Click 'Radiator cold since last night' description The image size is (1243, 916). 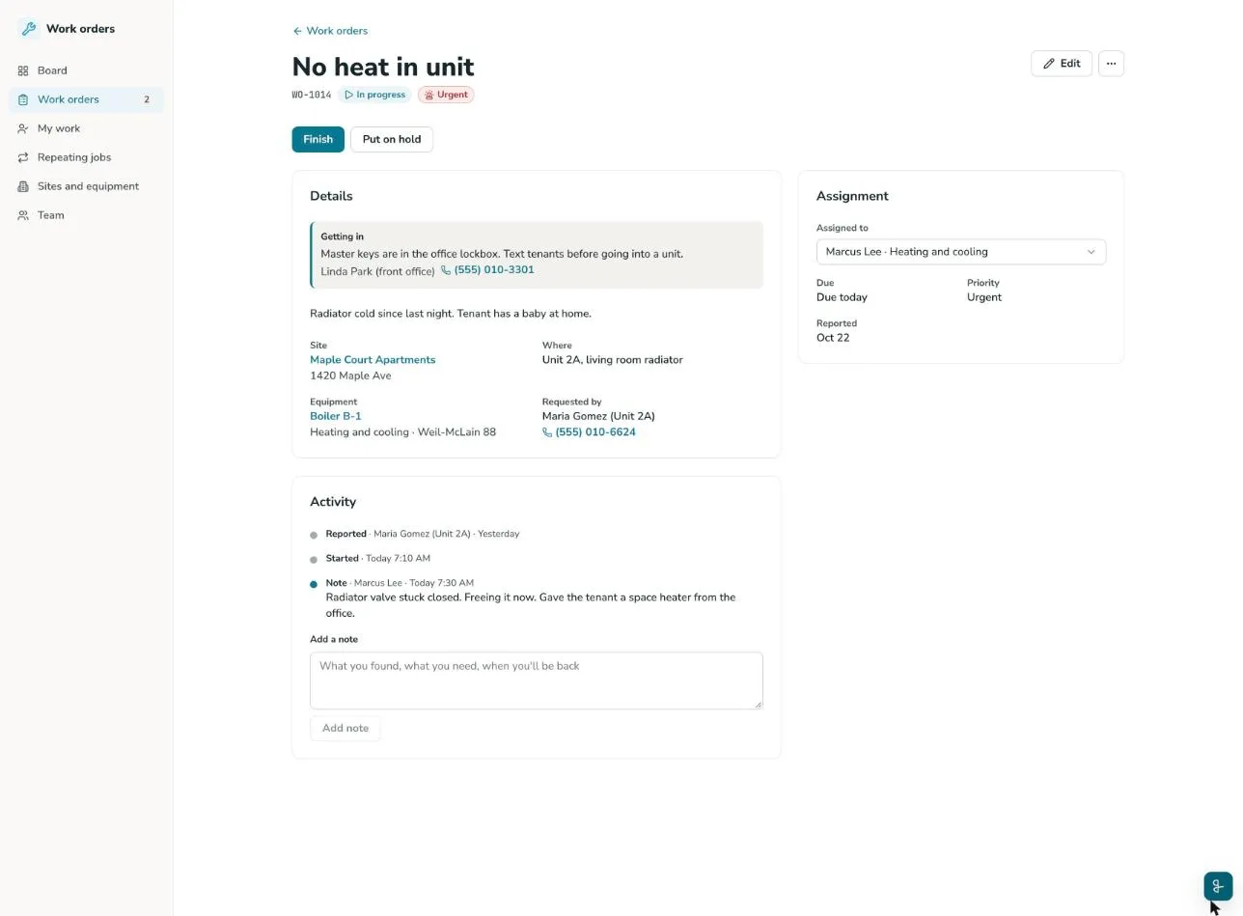click(x=451, y=314)
